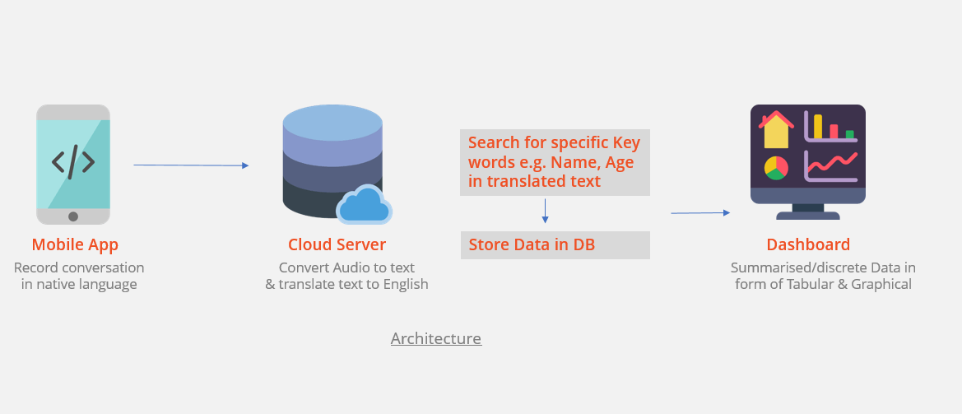Image resolution: width=962 pixels, height=414 pixels.
Task: Select the Dashboard heading
Action: (808, 244)
